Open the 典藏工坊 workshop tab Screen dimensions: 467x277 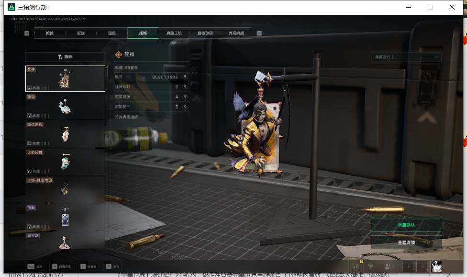(x=174, y=33)
